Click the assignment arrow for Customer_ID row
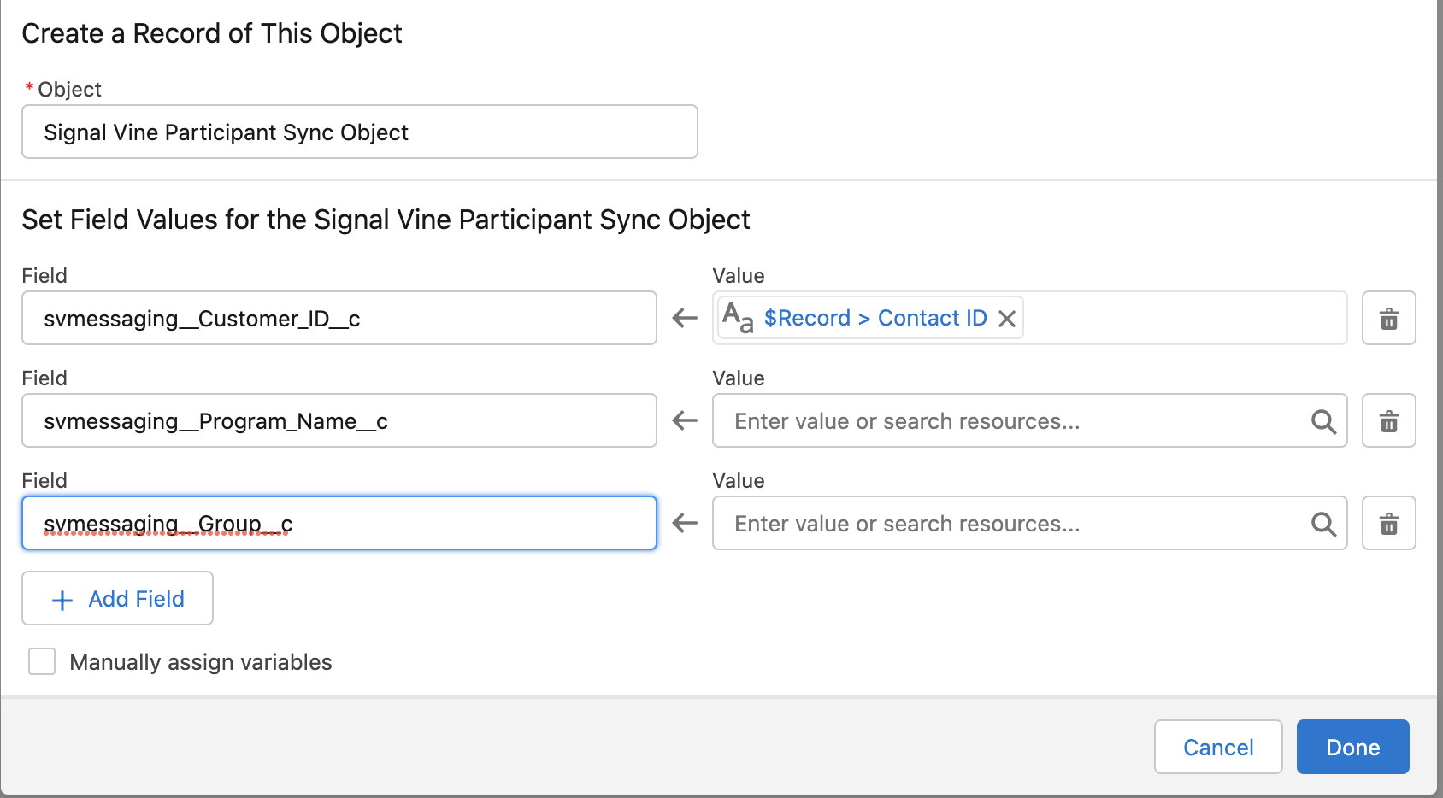 click(x=685, y=318)
